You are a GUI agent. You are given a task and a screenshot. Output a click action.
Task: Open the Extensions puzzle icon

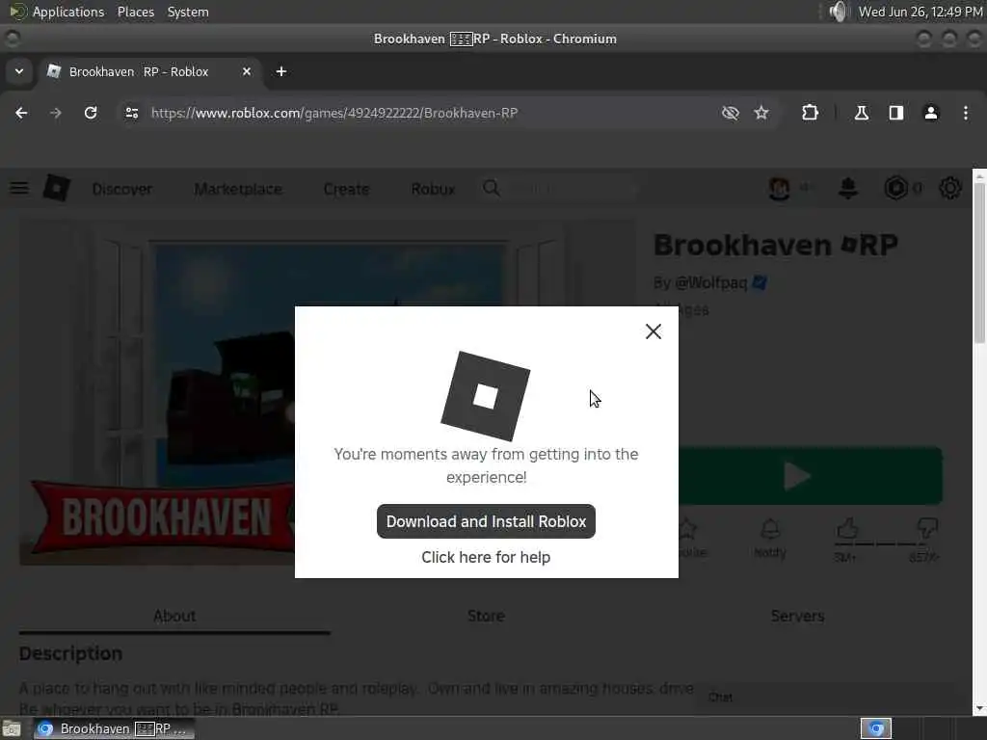(x=810, y=113)
